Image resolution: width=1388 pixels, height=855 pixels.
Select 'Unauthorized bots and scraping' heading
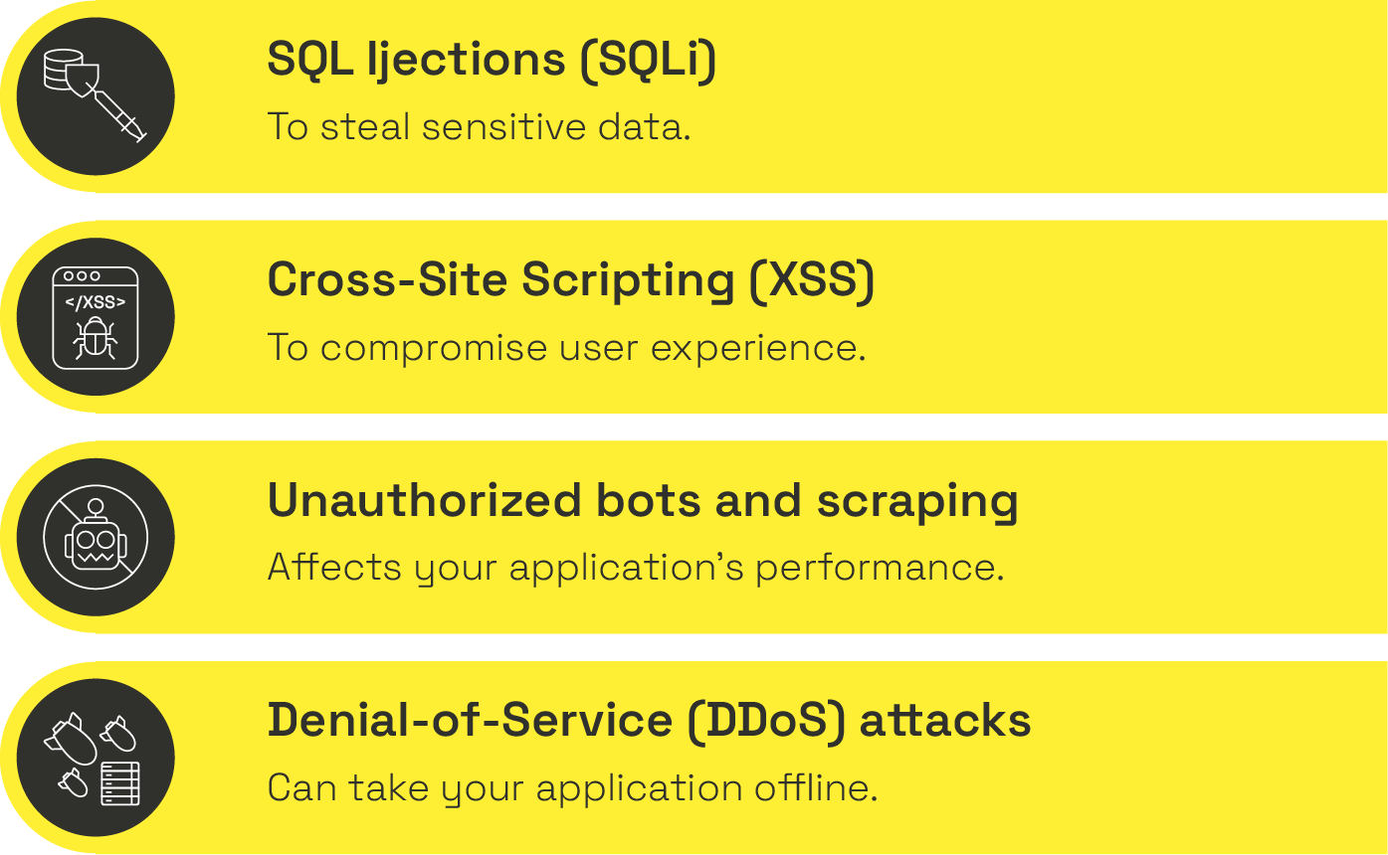pos(643,502)
